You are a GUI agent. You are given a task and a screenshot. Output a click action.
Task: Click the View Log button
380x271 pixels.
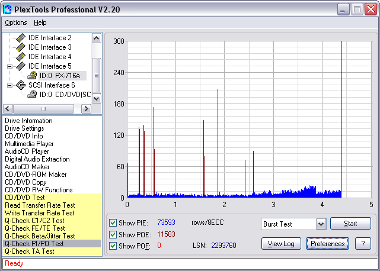(x=281, y=243)
